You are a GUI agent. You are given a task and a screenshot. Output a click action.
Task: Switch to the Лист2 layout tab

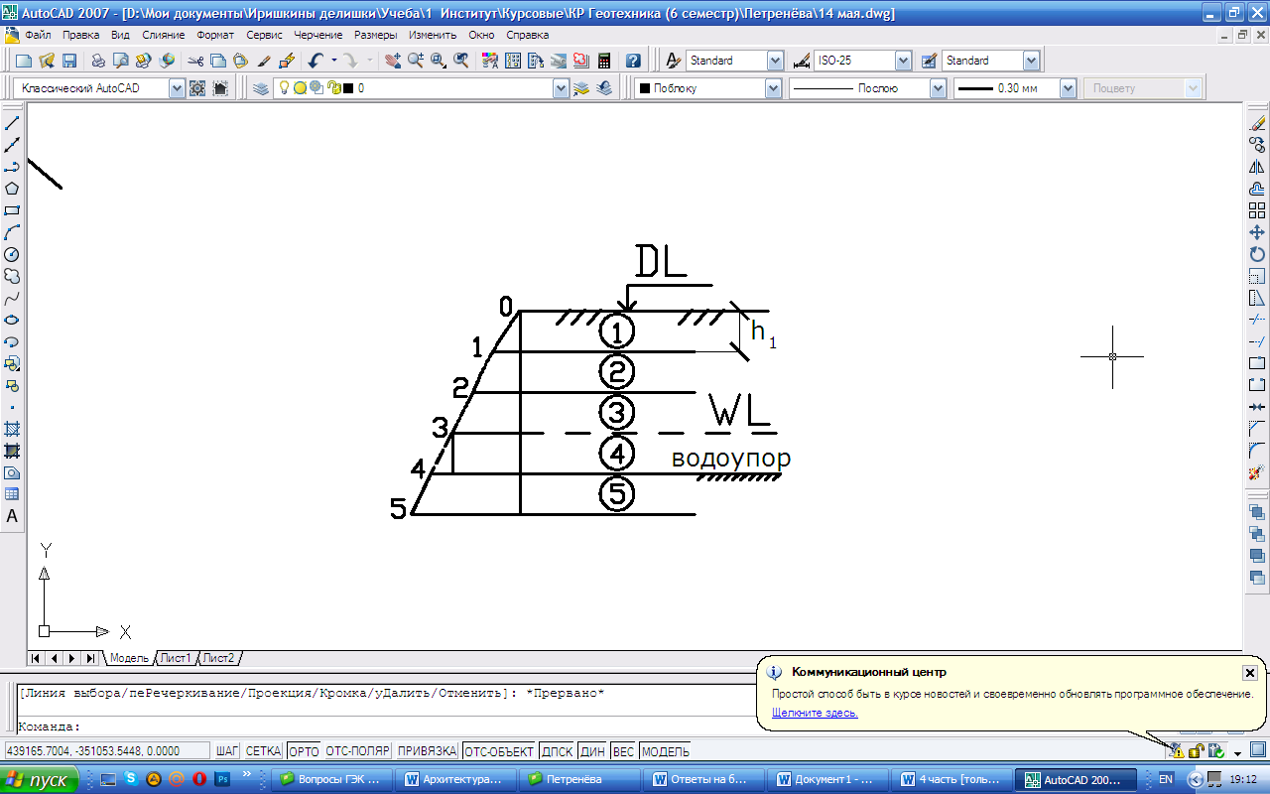pos(218,658)
